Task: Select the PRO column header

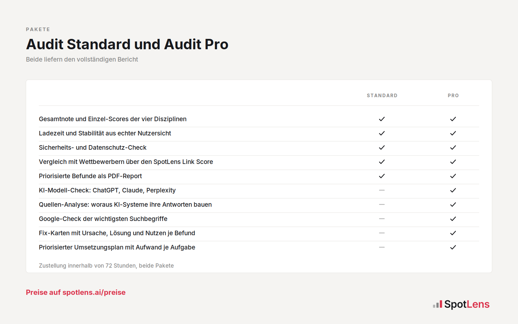Action: (x=453, y=96)
